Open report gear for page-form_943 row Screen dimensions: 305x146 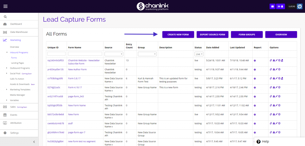coord(255,97)
